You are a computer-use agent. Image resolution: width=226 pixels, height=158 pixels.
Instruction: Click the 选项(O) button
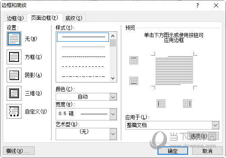point(203,136)
